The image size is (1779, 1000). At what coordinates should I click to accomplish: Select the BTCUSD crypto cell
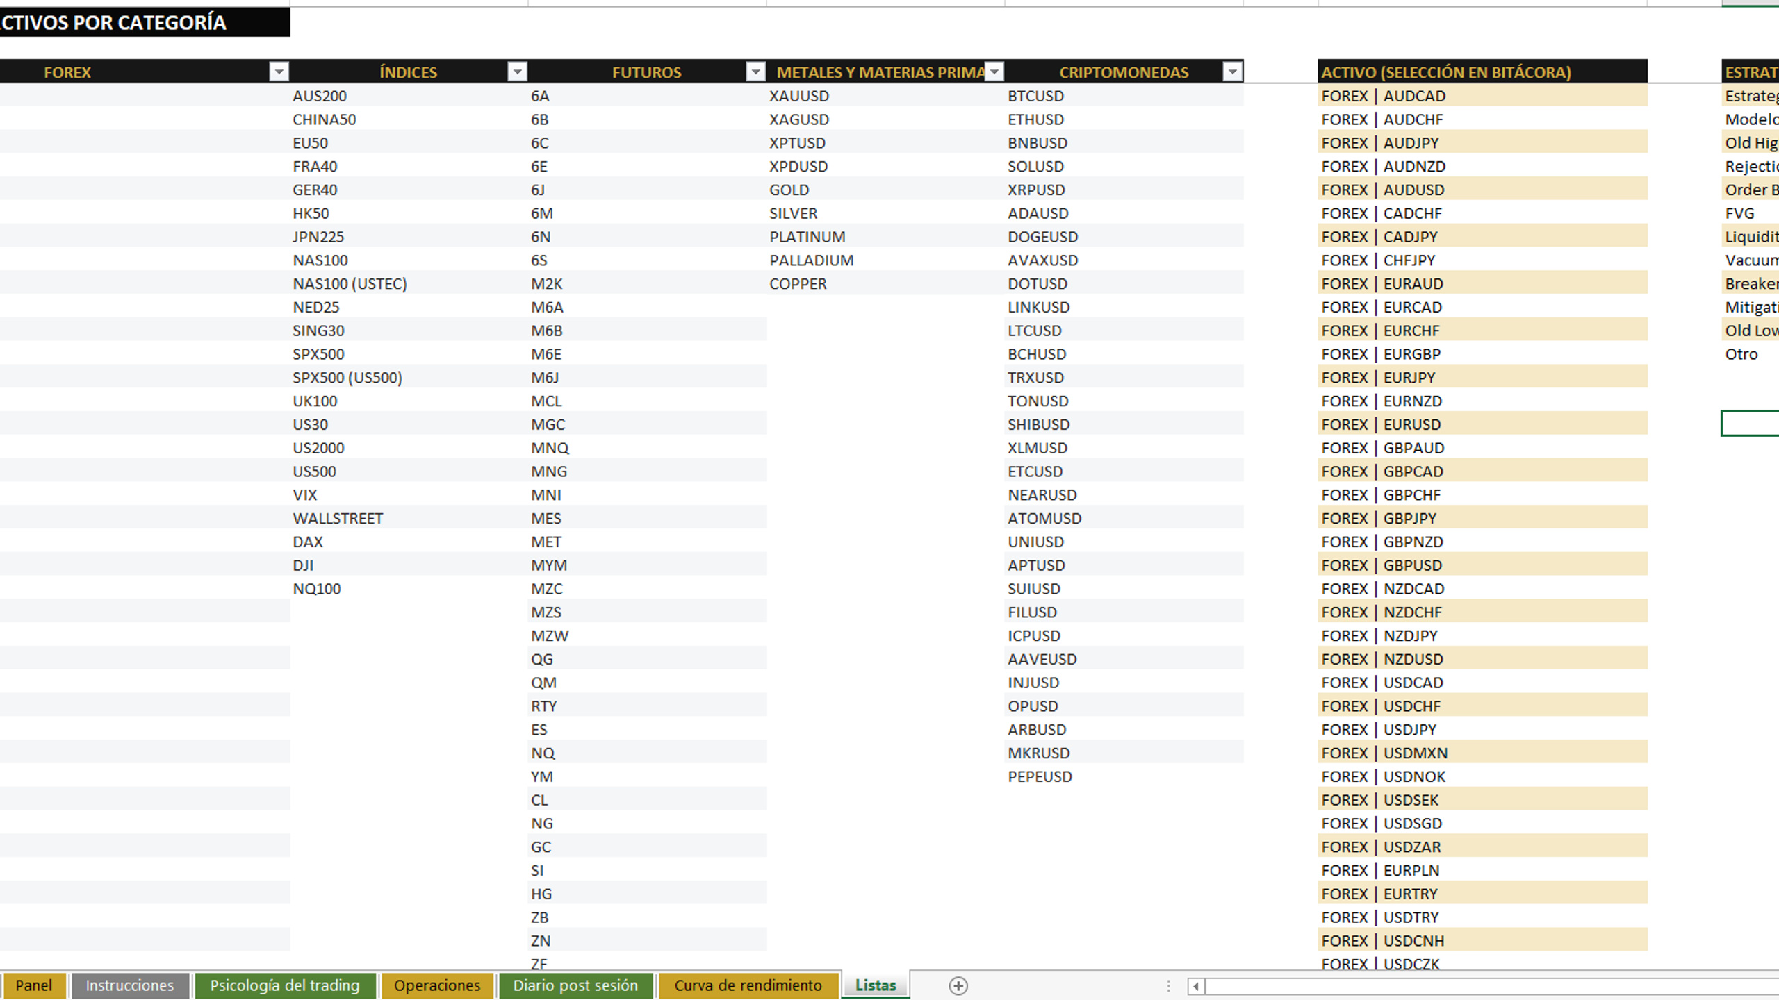click(1124, 96)
